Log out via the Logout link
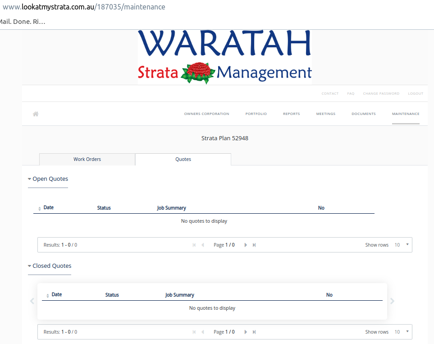Screen dimensions: 434x344 click(x=416, y=94)
